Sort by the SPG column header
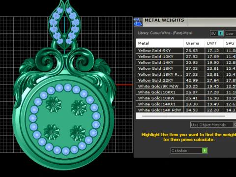 [230, 43]
